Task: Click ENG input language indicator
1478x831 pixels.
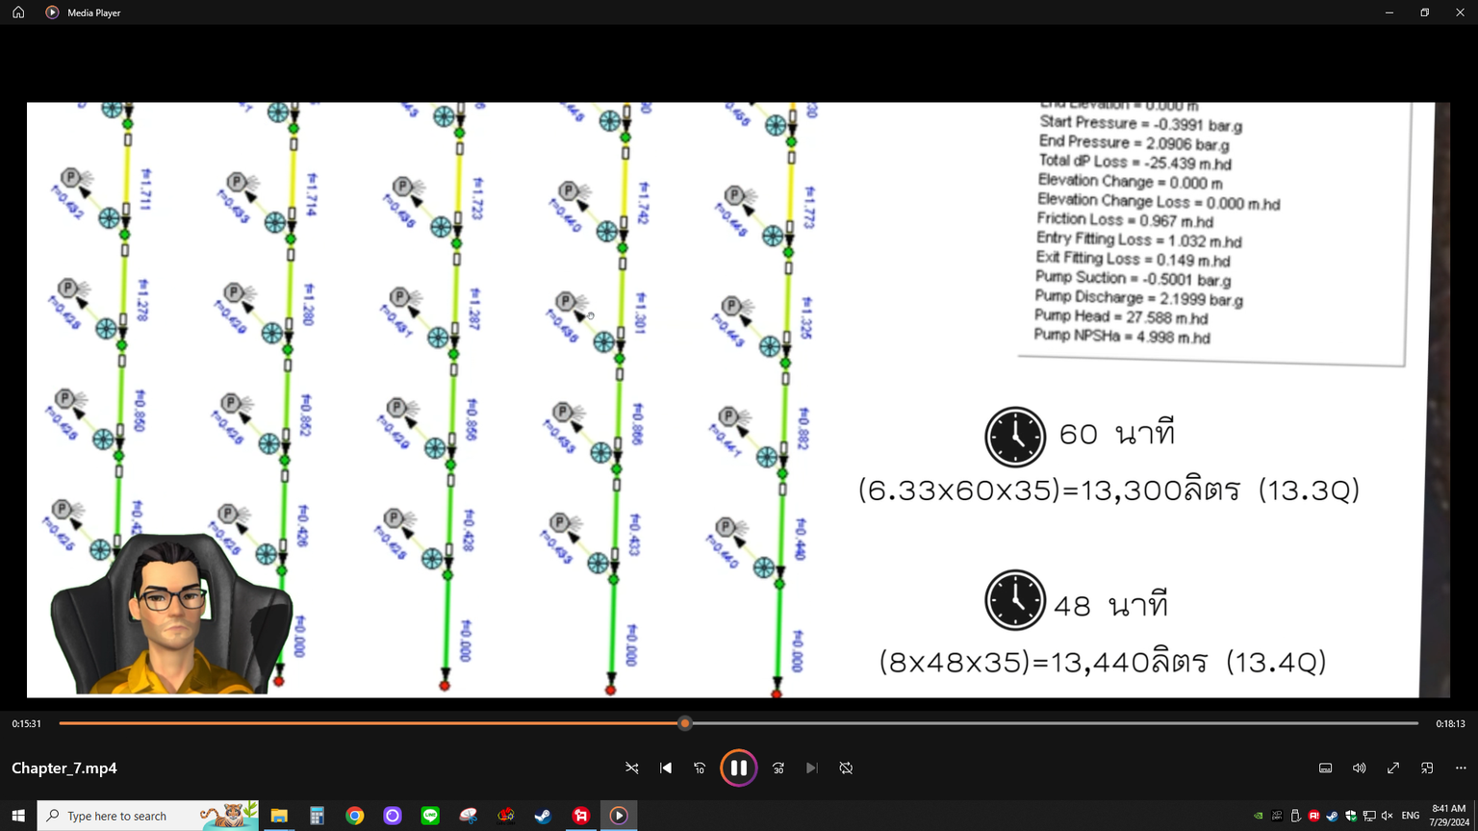Action: 1411,816
